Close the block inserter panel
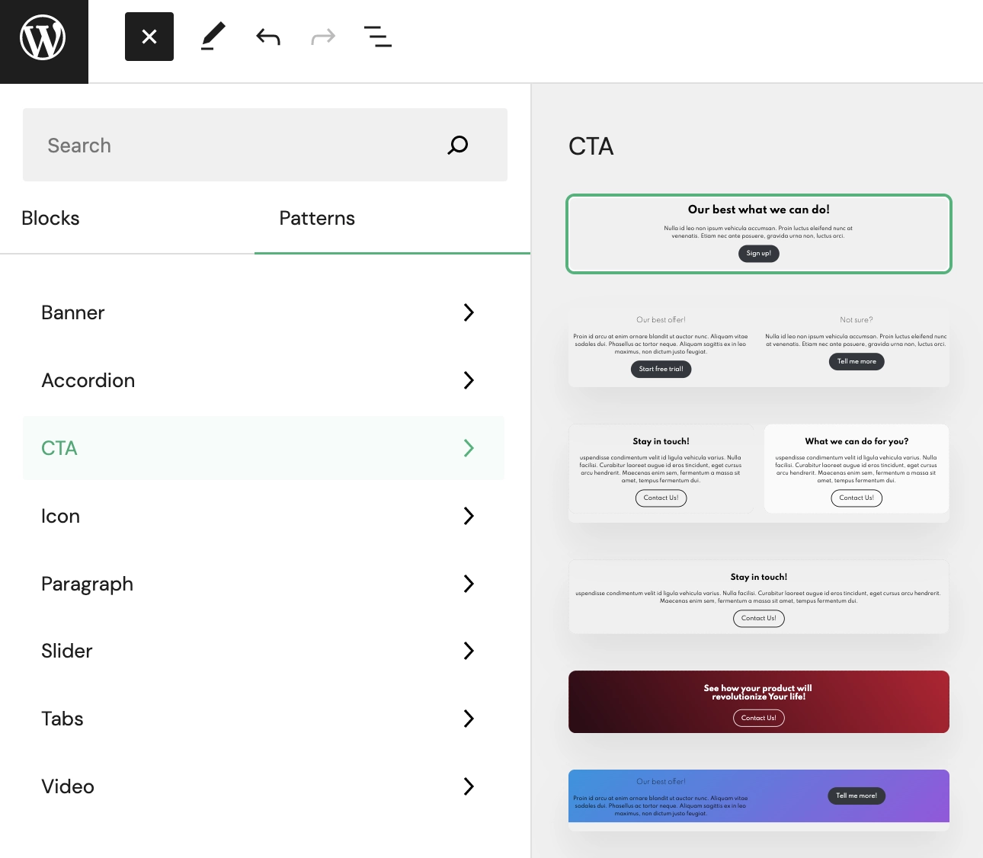The width and height of the screenshot is (983, 858). pos(149,37)
